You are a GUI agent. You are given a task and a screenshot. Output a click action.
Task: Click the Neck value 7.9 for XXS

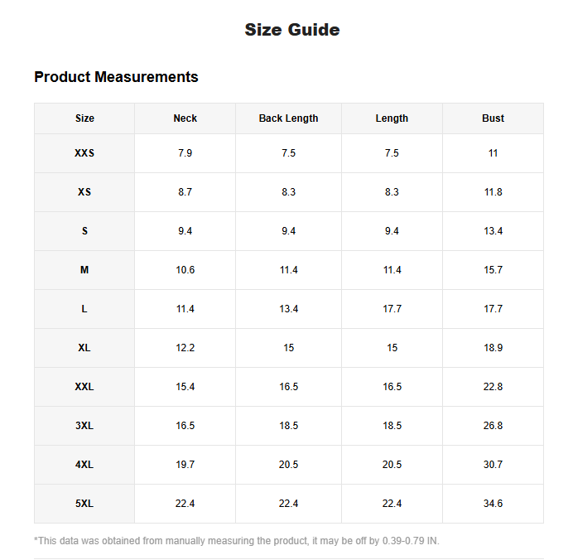pyautogui.click(x=185, y=153)
